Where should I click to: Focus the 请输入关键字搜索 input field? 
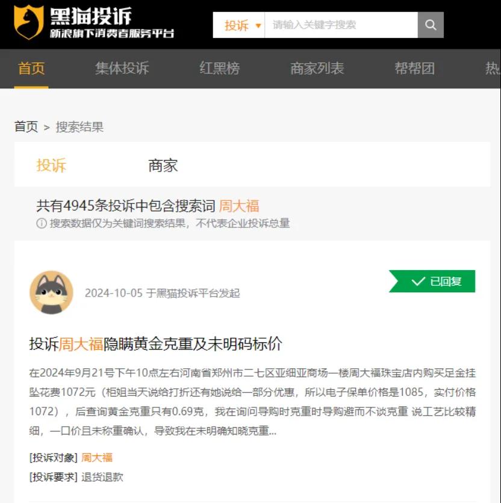[x=341, y=25]
